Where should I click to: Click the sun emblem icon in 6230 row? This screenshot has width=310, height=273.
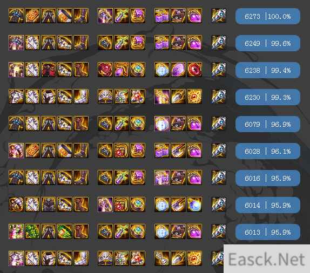[x=194, y=97]
